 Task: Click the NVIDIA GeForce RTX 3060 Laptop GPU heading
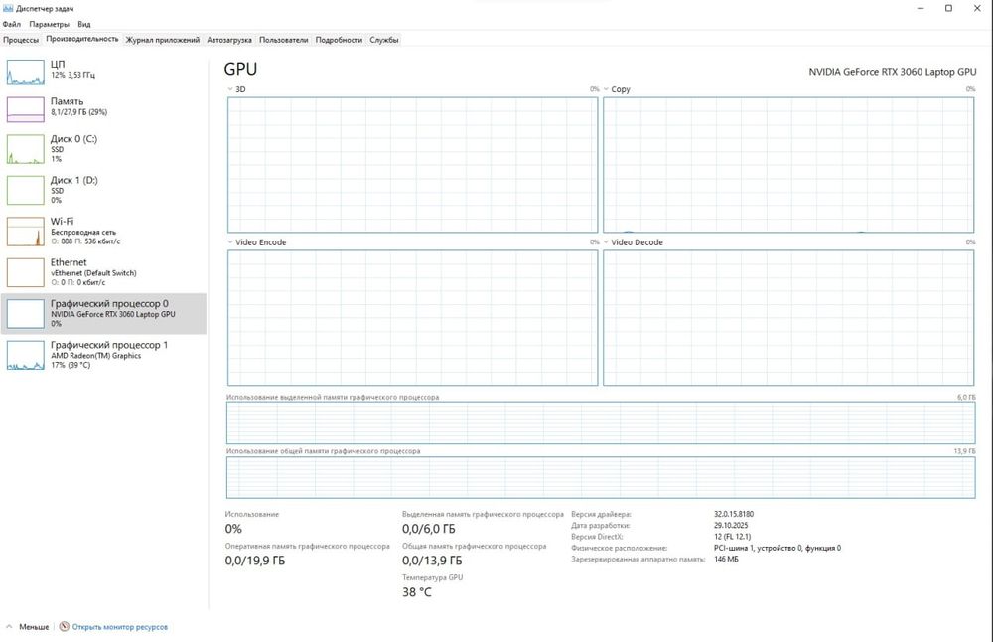(893, 72)
